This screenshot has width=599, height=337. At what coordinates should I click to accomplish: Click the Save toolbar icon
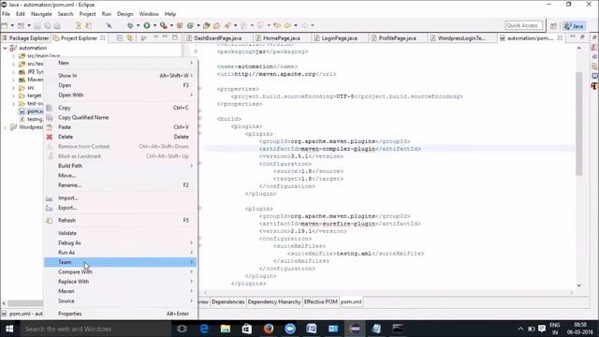[x=37, y=25]
